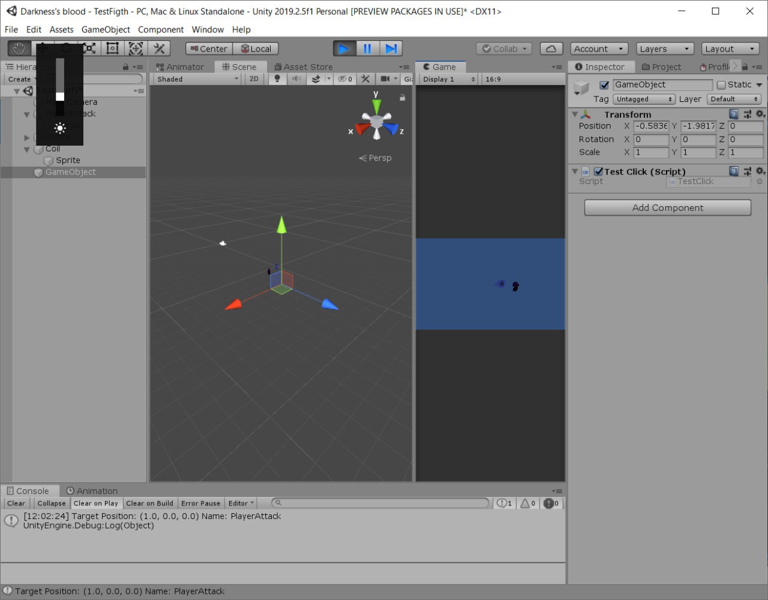Image resolution: width=768 pixels, height=600 pixels.
Task: Open the Static options dropdown arrow
Action: coord(759,85)
